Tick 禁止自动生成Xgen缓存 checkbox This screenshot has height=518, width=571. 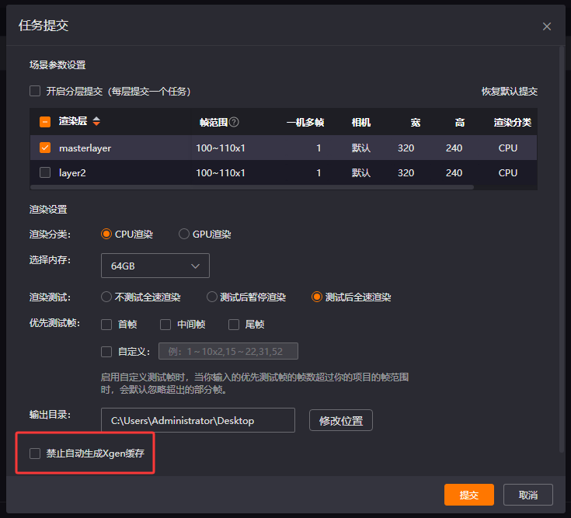click(x=35, y=453)
